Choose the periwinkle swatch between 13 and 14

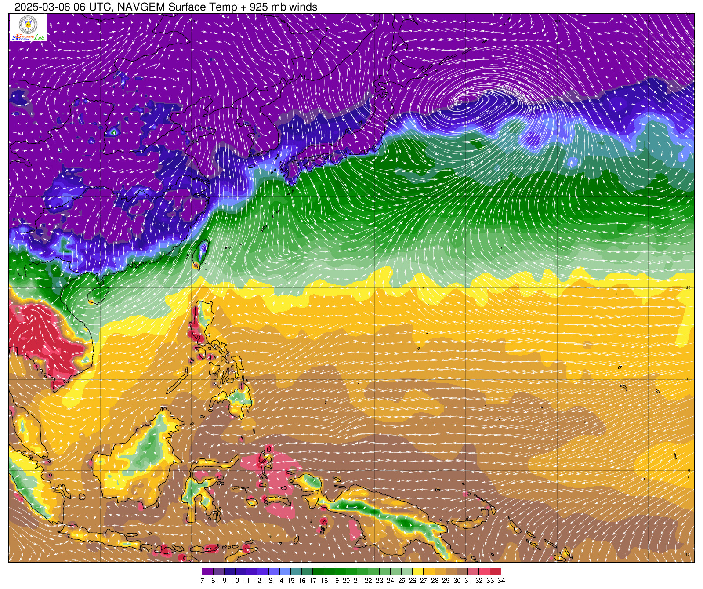point(274,572)
